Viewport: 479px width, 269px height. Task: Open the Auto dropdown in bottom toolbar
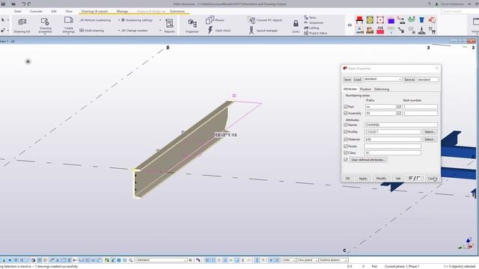288,260
